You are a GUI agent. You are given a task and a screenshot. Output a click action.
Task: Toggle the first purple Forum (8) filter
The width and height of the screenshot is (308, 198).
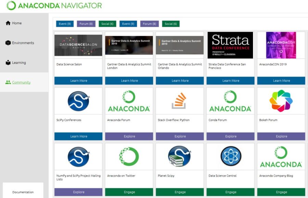pos(86,24)
